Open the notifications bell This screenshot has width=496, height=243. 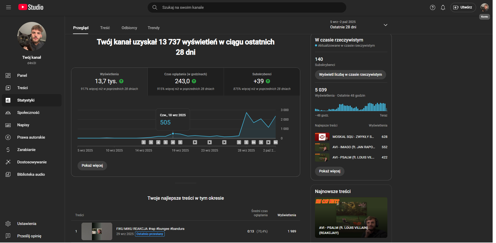tap(443, 7)
